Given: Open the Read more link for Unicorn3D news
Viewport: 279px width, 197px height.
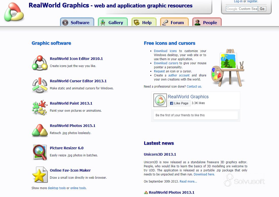Looking at the screenshot, I should coord(188,181).
